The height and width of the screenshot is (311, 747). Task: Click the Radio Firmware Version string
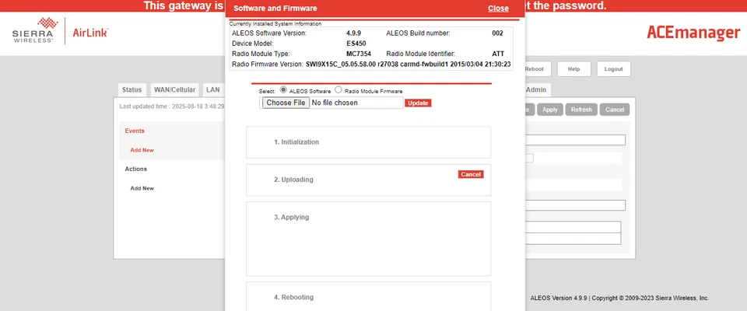pos(409,64)
